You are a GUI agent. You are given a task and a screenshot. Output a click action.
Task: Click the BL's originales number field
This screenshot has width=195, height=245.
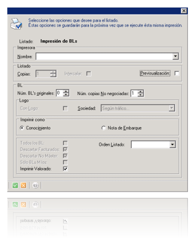tap(60, 93)
